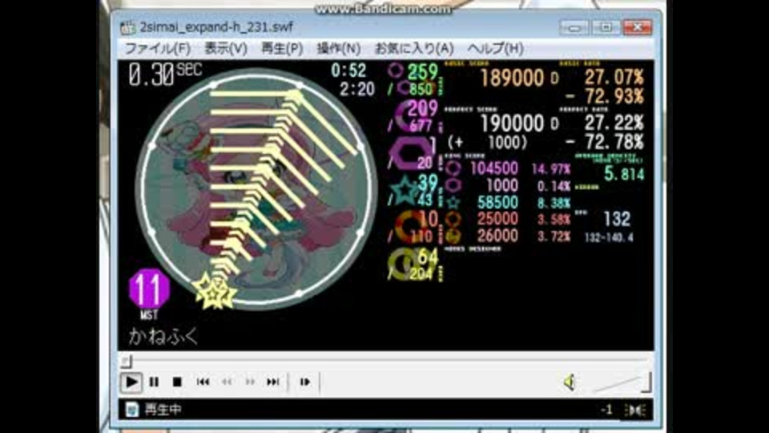Click the かねふく designer name
The height and width of the screenshot is (433, 769).
point(163,336)
